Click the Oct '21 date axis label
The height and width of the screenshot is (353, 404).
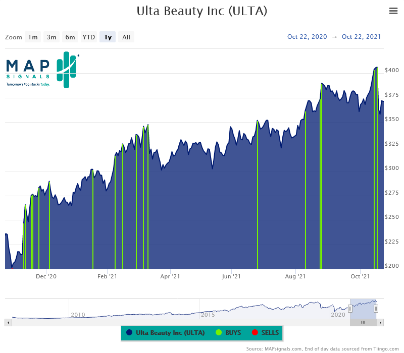[x=360, y=276]
